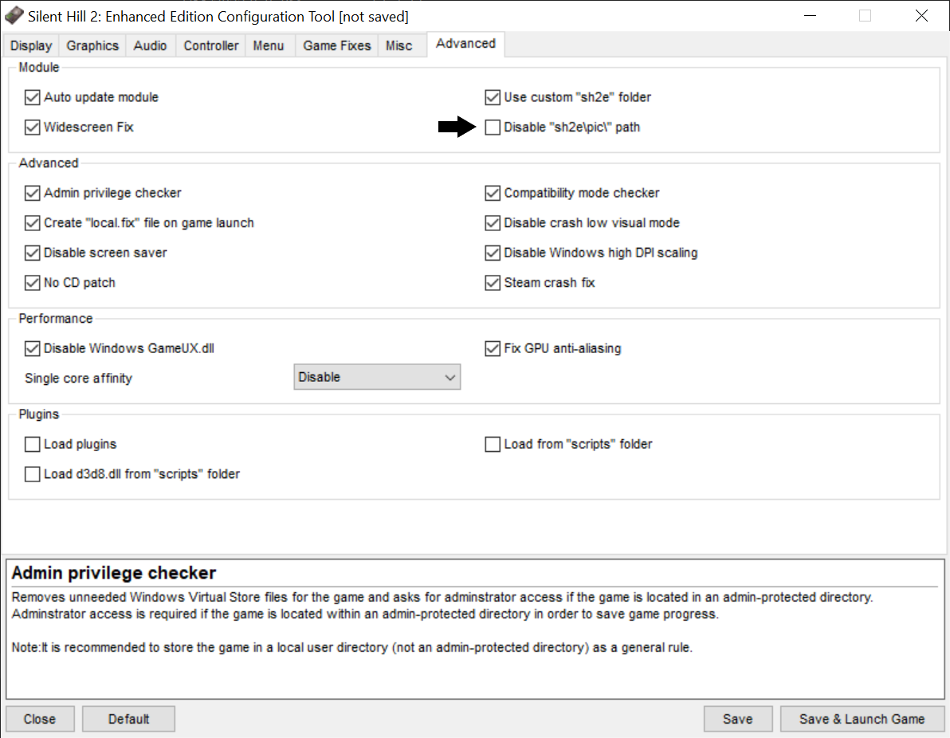Screen dimensions: 950x738
Task: Switch to the Display tab
Action: [31, 45]
